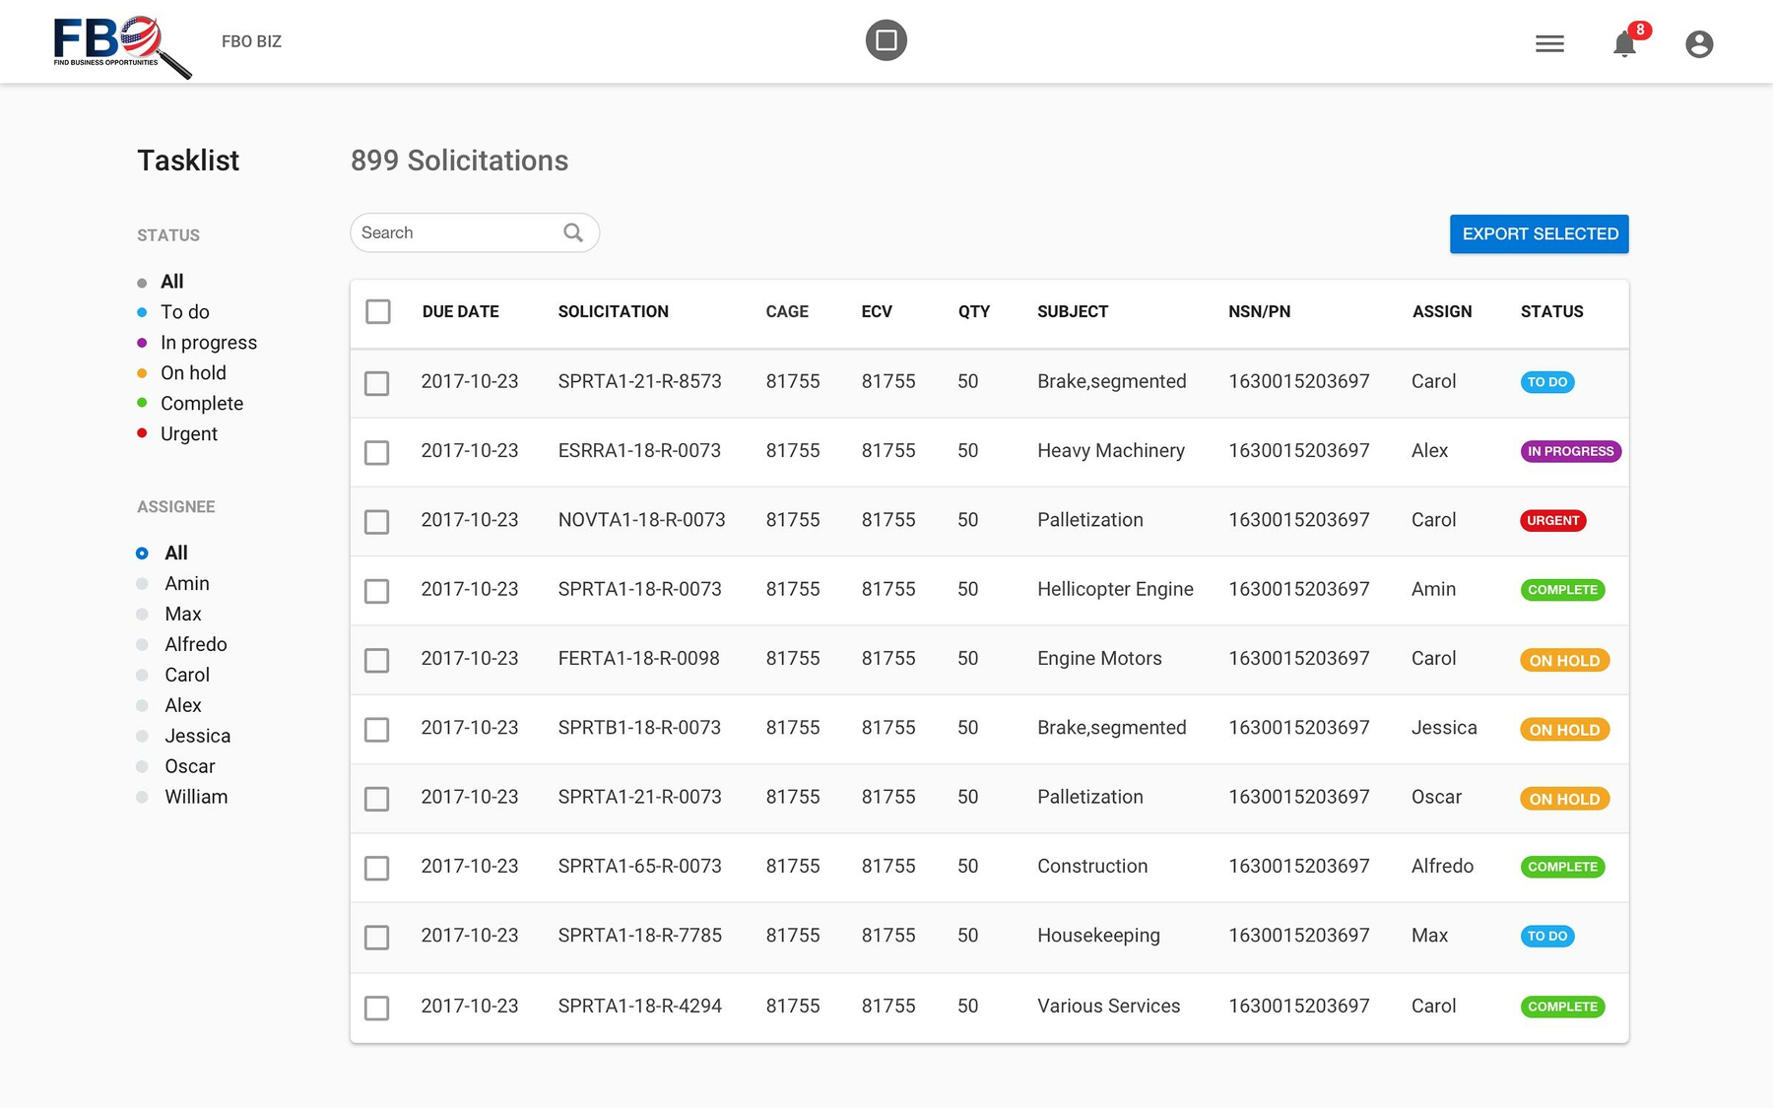The height and width of the screenshot is (1108, 1773).
Task: Open the user profile avatar
Action: tap(1698, 43)
